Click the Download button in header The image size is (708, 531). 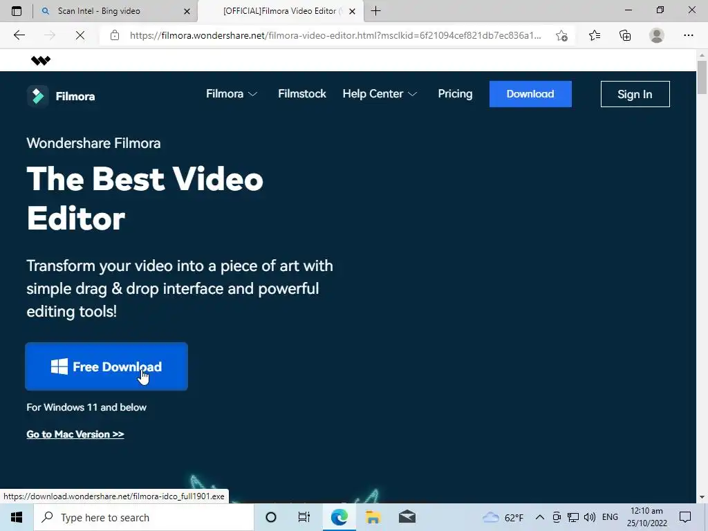(530, 94)
